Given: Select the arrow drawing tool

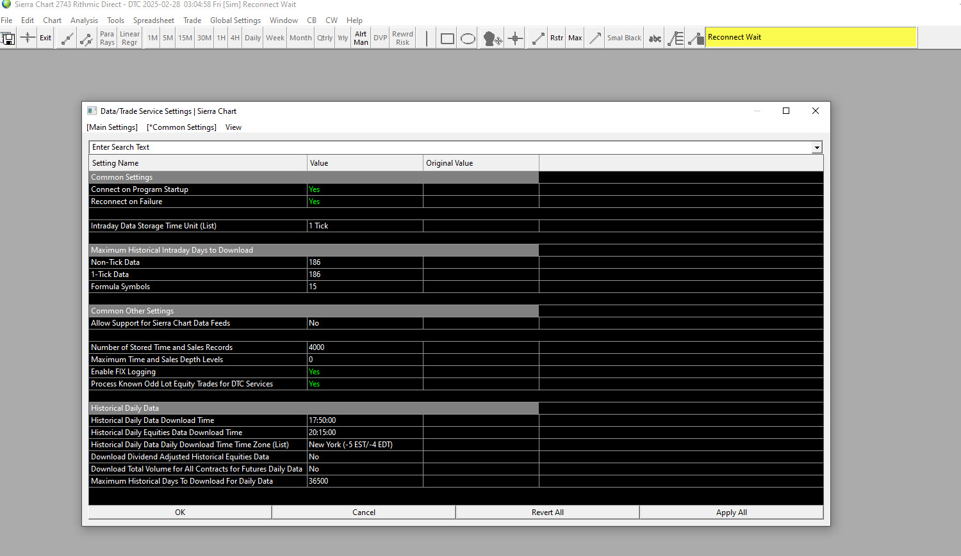Looking at the screenshot, I should 595,38.
